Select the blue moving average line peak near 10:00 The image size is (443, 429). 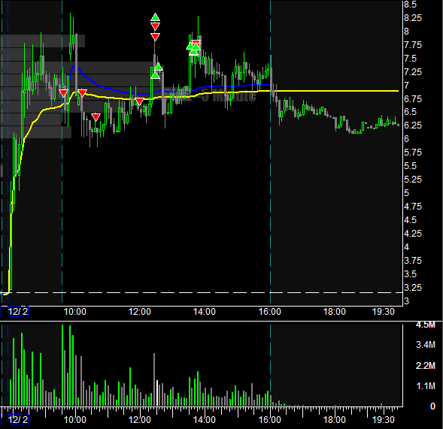74,66
